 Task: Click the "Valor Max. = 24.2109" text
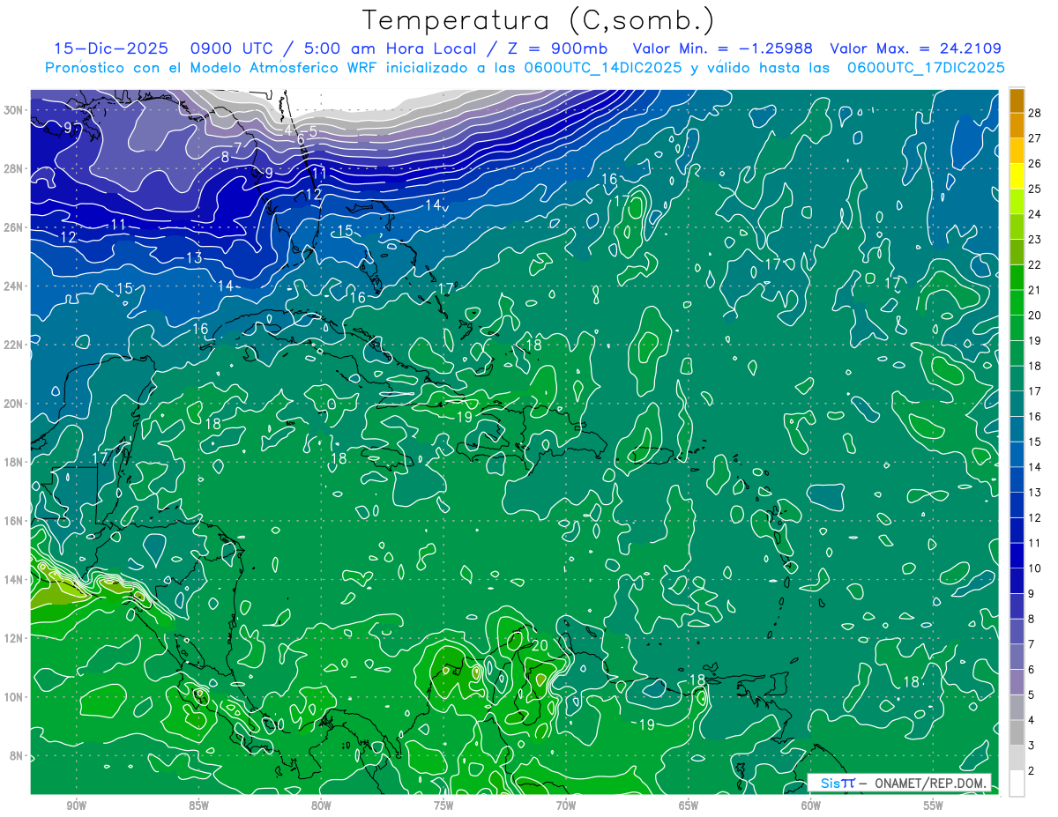915,48
